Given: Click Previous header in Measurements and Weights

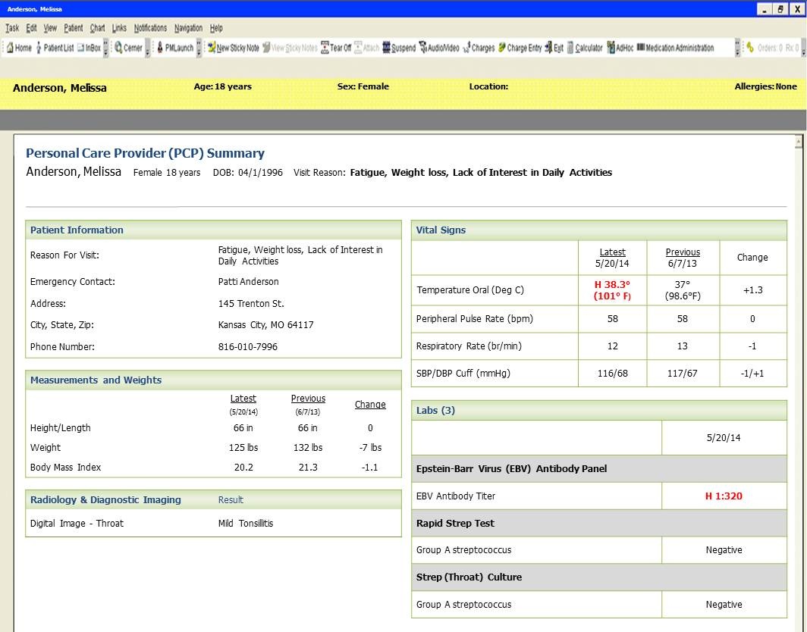Looking at the screenshot, I should tap(308, 399).
